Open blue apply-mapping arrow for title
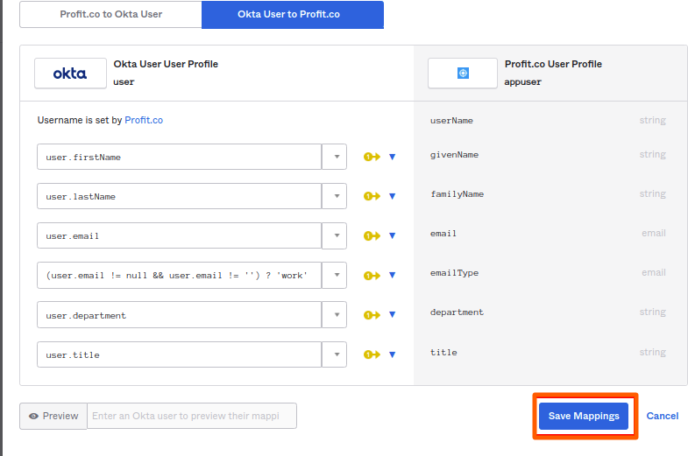The image size is (688, 456). (x=393, y=354)
